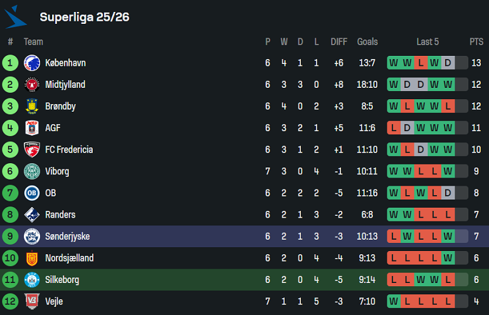Click the Midtjylland club crest
This screenshot has width=489, height=315.
point(31,85)
